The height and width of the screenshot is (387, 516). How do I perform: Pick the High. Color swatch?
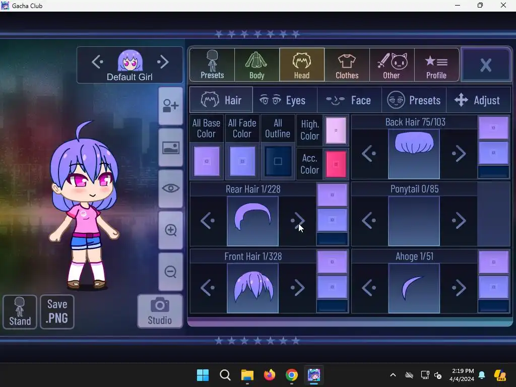336,131
